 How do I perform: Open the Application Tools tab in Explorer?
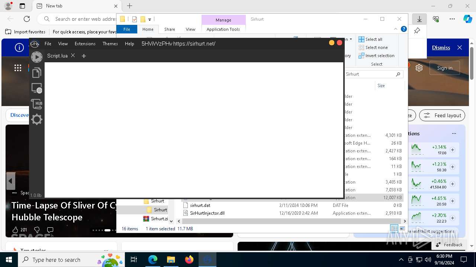223,29
